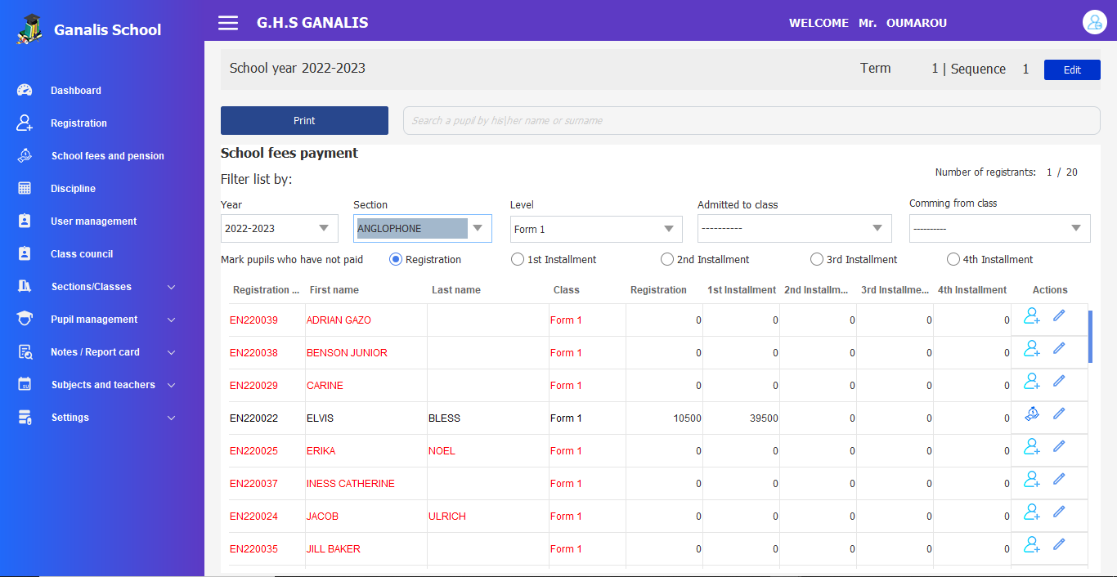Click the payment icon for ELVIS BLESS
Screen dimensions: 1117x577
coord(1032,414)
